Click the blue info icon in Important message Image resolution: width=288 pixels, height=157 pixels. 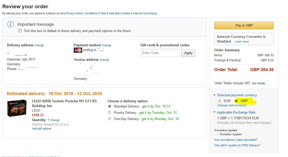10,24
